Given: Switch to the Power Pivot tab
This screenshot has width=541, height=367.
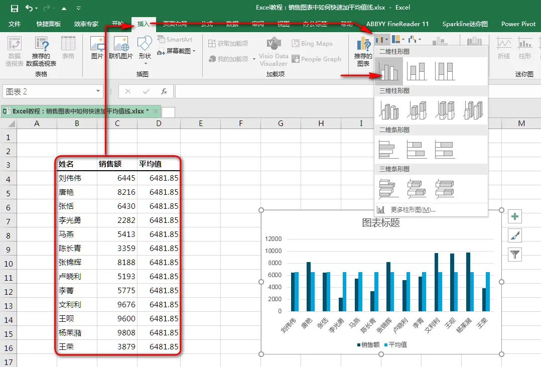Looking at the screenshot, I should pyautogui.click(x=518, y=24).
